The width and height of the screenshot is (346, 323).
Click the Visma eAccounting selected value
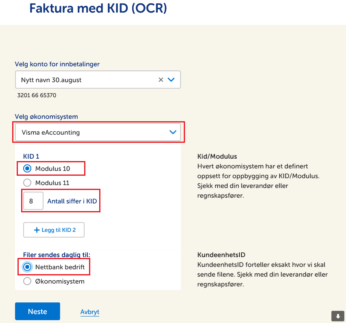[x=51, y=132]
